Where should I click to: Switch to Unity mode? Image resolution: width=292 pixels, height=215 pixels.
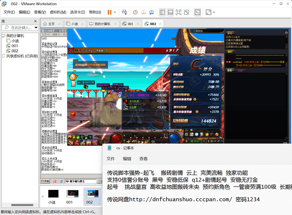click(x=187, y=12)
